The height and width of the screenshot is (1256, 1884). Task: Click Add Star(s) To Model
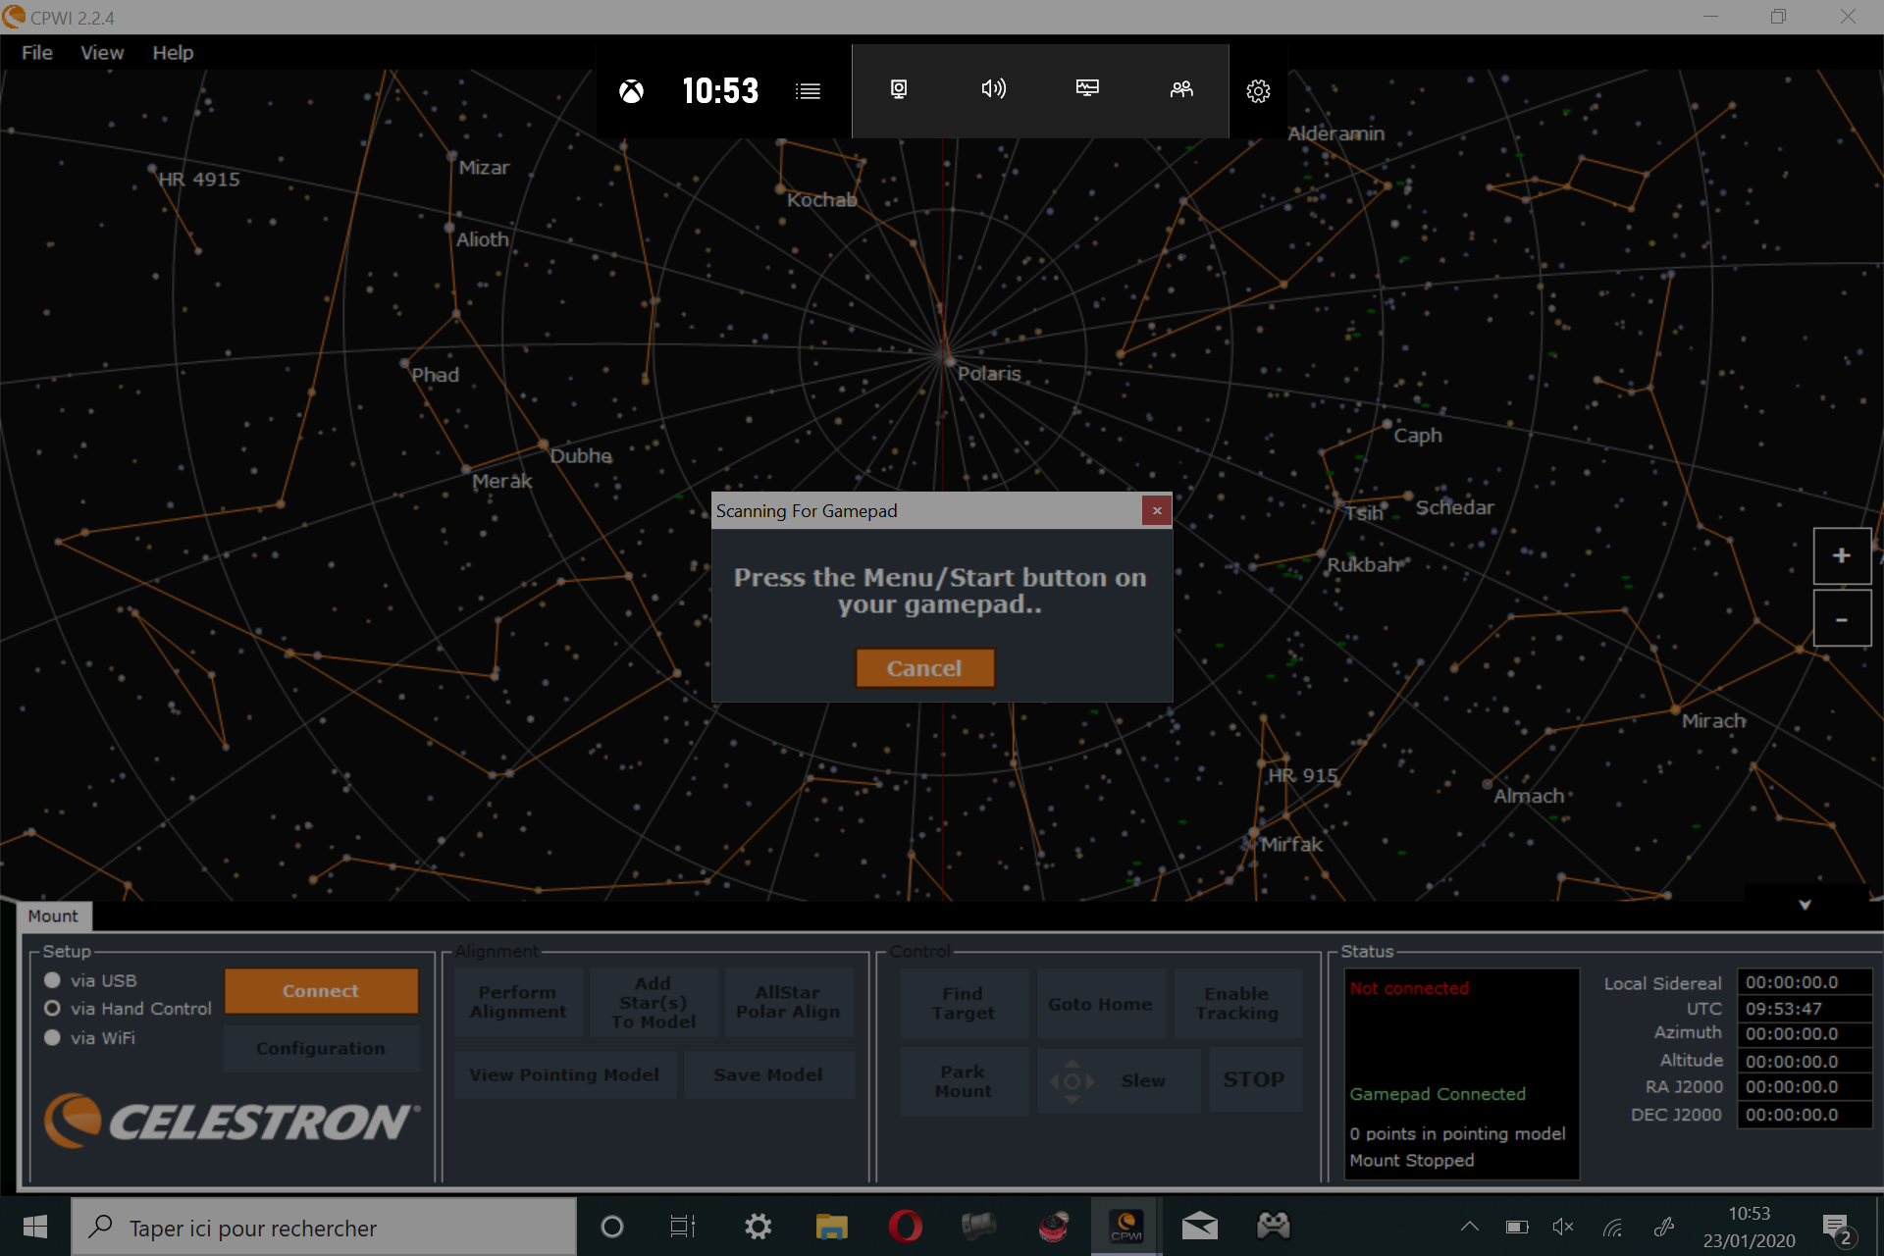point(654,1002)
